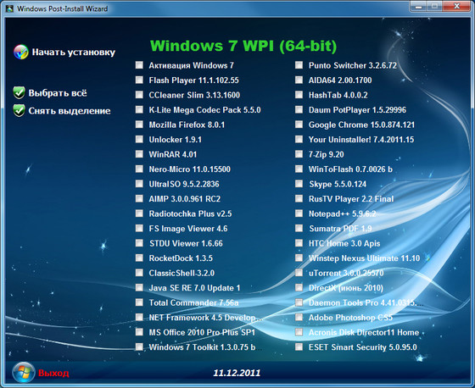Image resolution: width=475 pixels, height=388 pixels.
Task: Enable MS Office 2010 Pro Plus SP1 checkbox
Action: (x=139, y=332)
